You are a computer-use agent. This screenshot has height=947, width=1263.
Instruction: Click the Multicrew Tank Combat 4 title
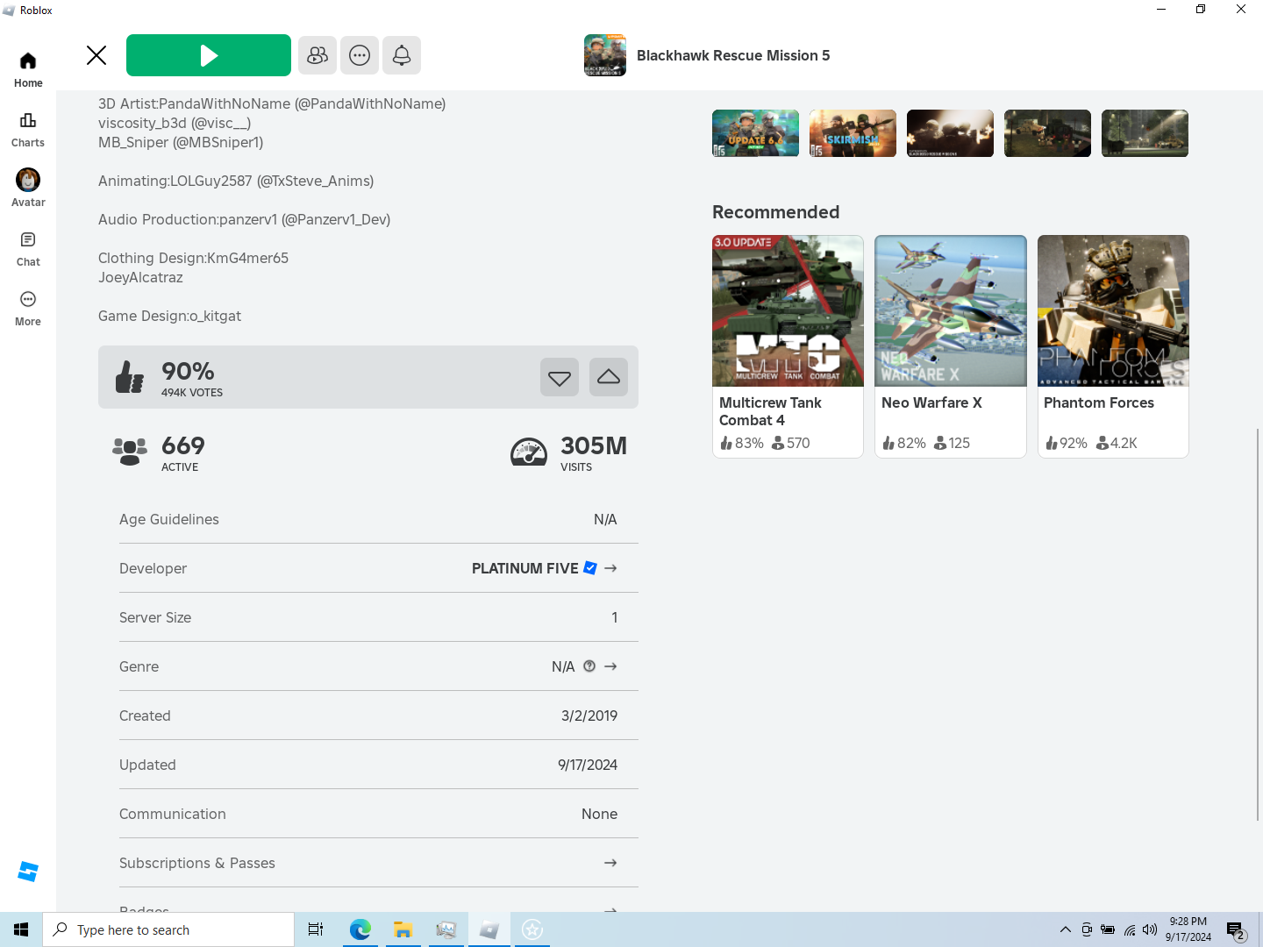click(x=770, y=411)
